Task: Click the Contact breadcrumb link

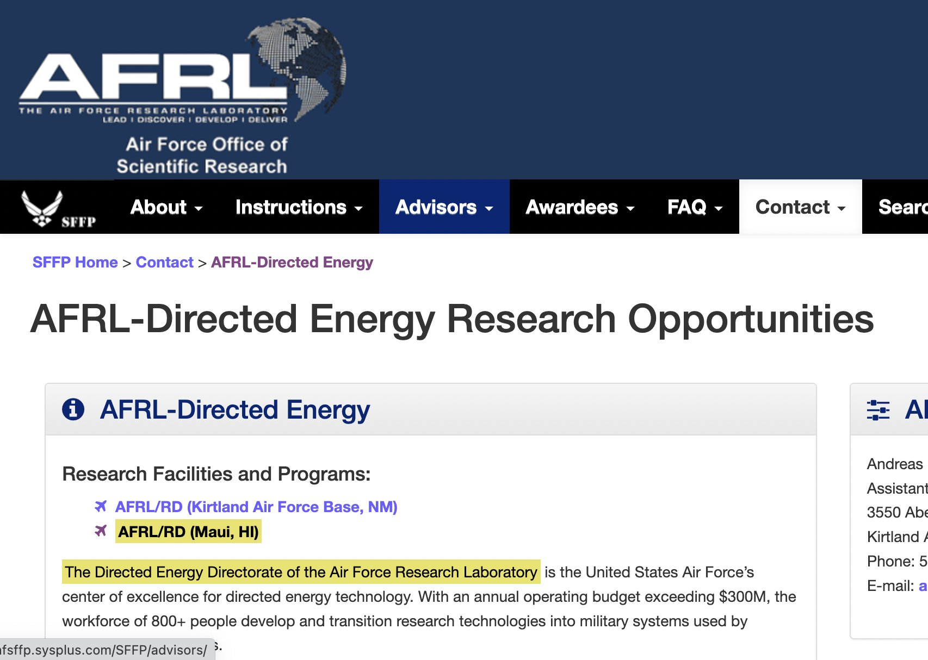Action: click(164, 262)
